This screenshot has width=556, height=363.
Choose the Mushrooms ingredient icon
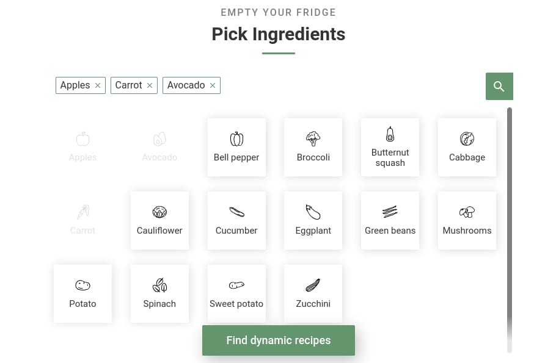coord(467,220)
